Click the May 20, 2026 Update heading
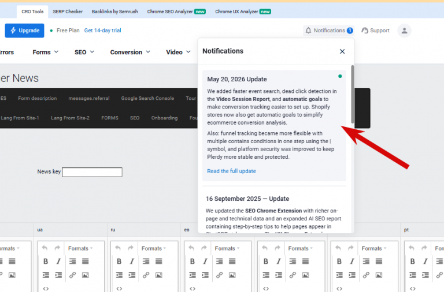Screen dimensions: 444x292 pyautogui.click(x=236, y=79)
